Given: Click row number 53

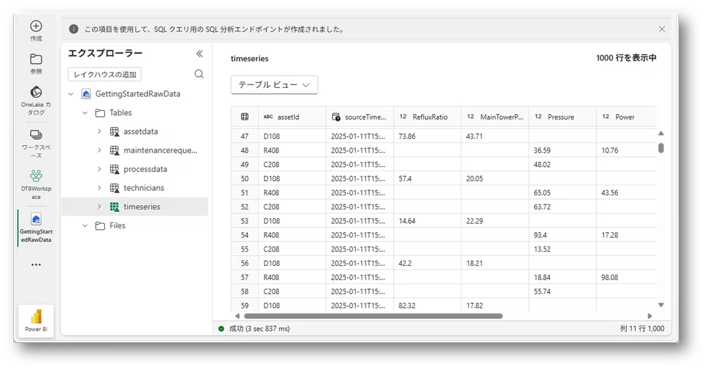Looking at the screenshot, I should (x=245, y=221).
